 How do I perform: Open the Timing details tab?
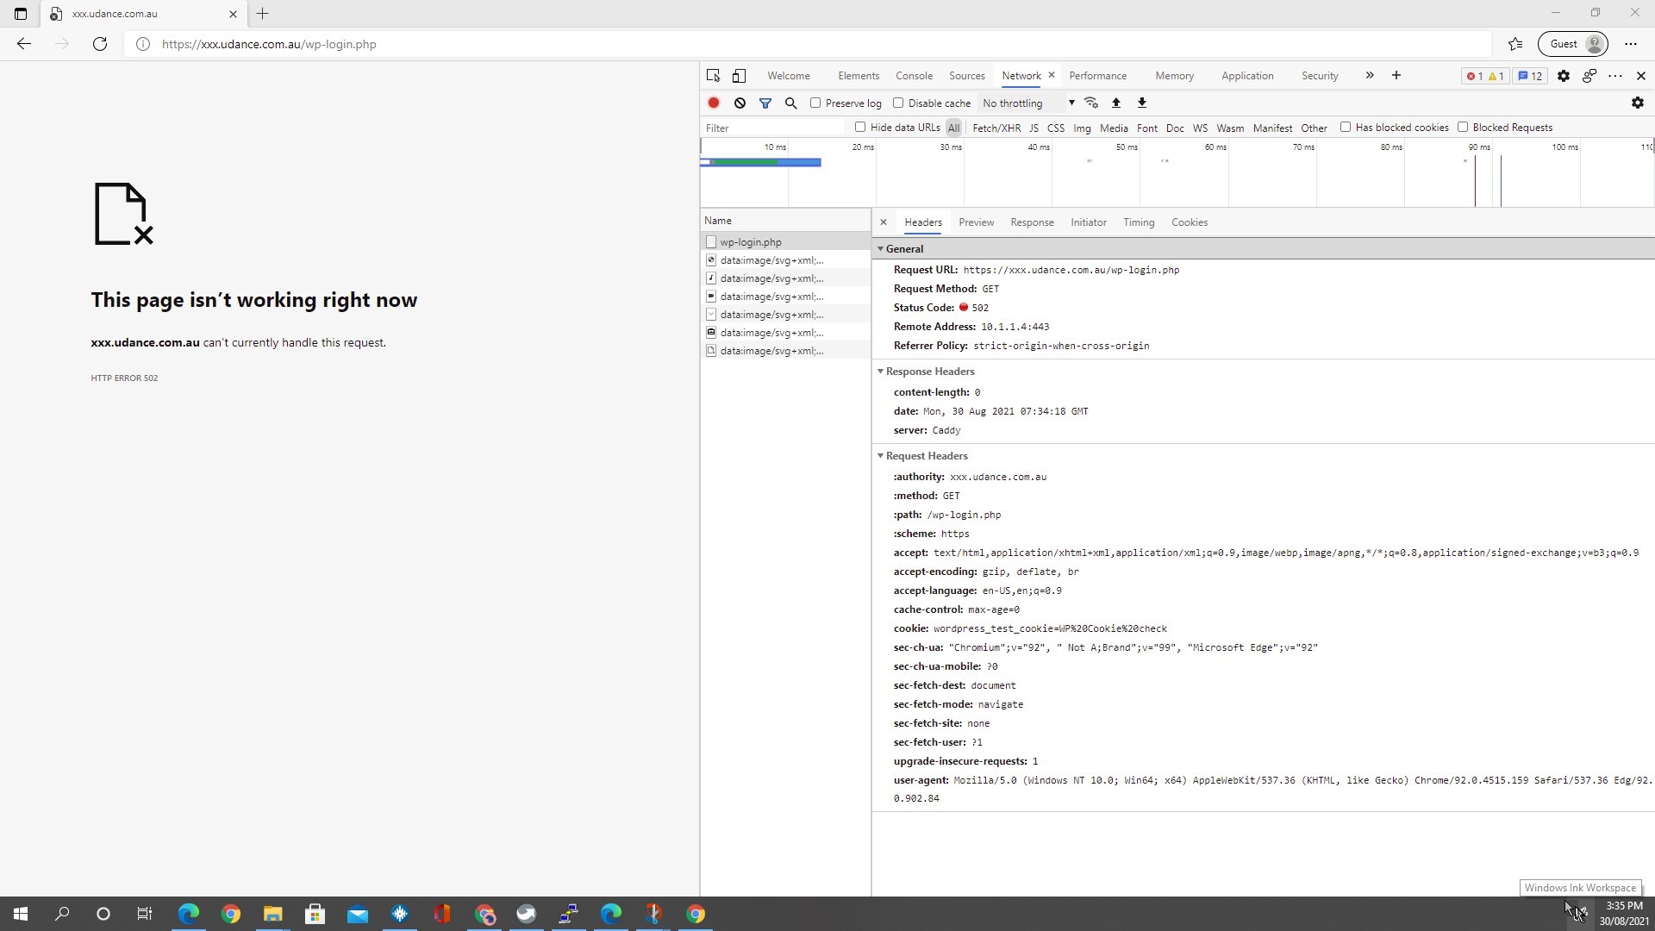click(1138, 222)
